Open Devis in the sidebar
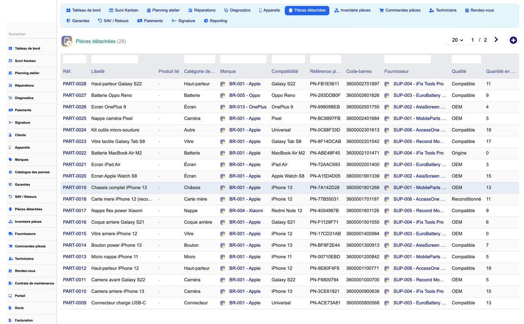Image resolution: width=524 pixels, height=324 pixels. pyautogui.click(x=31, y=308)
